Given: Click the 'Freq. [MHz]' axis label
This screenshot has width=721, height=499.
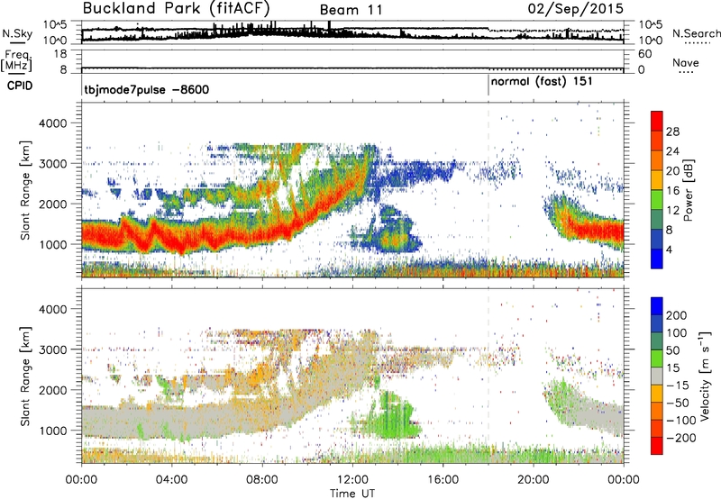Looking at the screenshot, I should [16, 60].
